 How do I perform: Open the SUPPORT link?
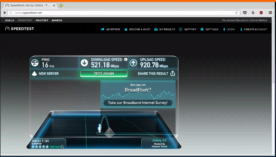[190, 29]
